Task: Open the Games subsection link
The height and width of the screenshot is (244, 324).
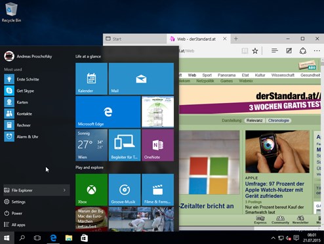Action: click(226, 81)
